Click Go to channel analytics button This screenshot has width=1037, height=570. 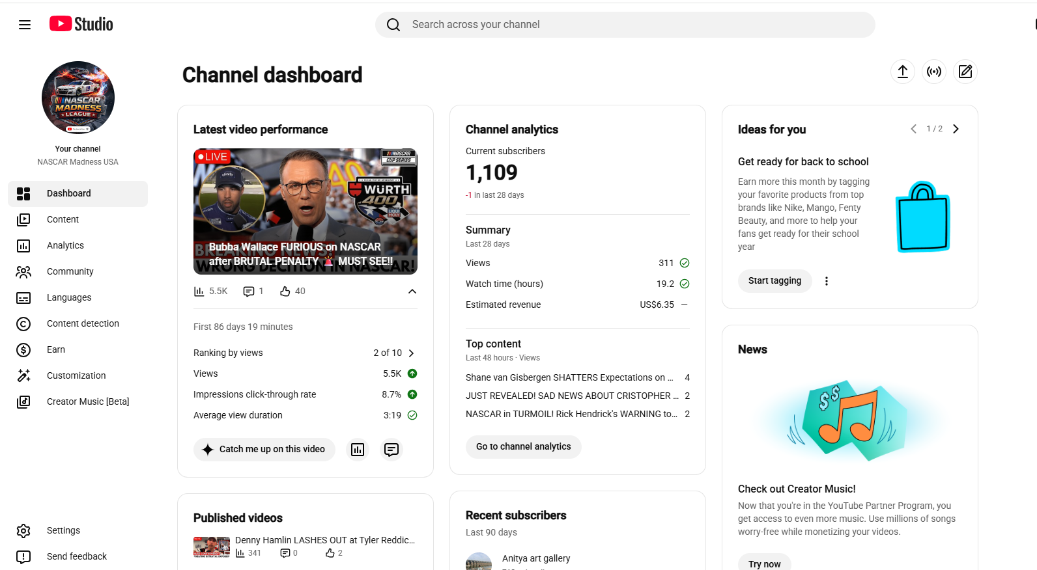[524, 447]
